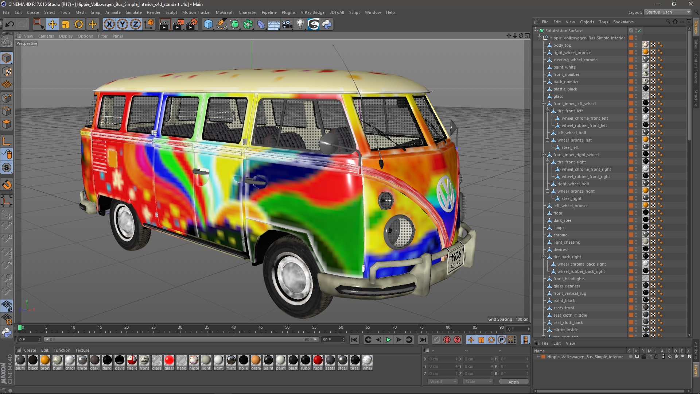Open the Layout Startup dropdown
The width and height of the screenshot is (700, 394).
pyautogui.click(x=667, y=12)
